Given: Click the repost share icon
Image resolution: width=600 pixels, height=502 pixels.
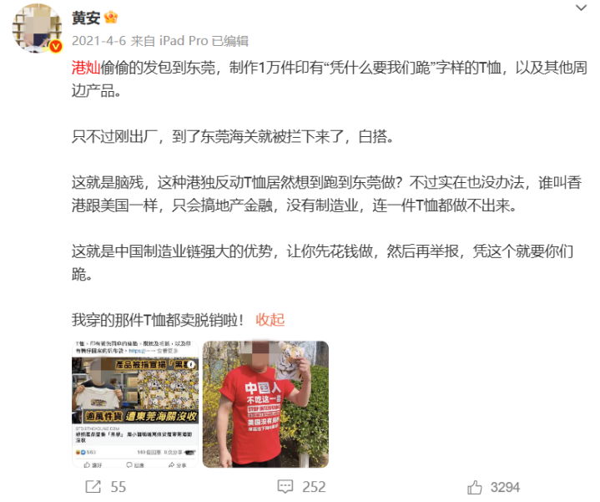Looking at the screenshot, I should 93,487.
